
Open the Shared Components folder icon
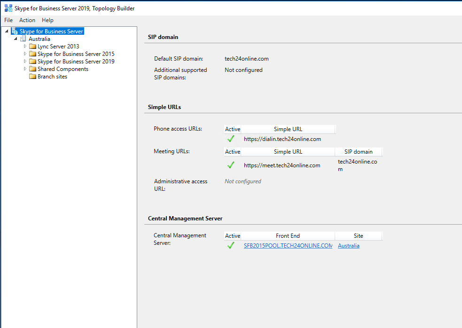[32, 69]
